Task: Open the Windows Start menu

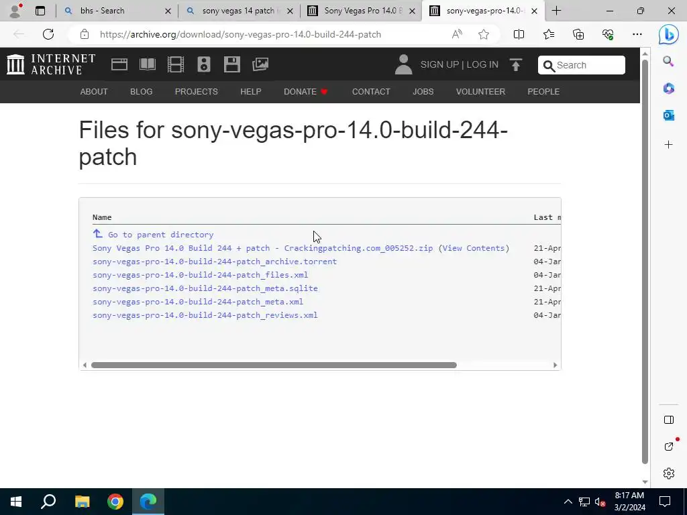Action: click(x=16, y=502)
